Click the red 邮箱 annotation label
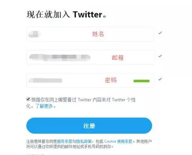 [x=118, y=58]
